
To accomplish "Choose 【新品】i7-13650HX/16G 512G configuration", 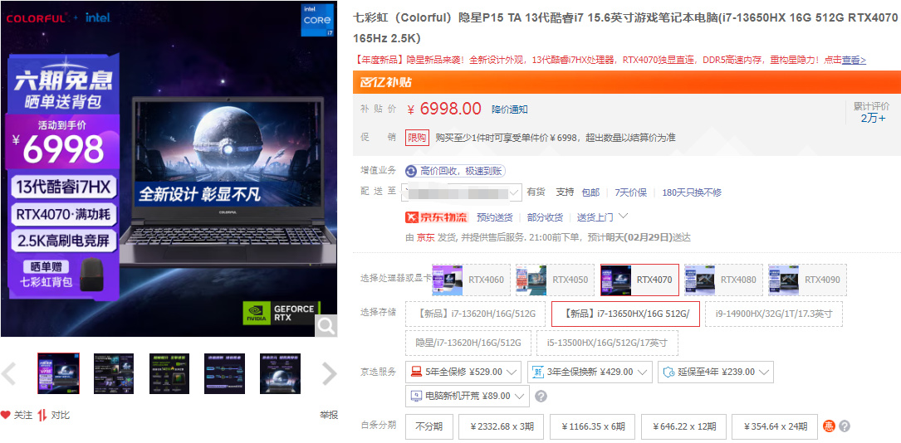I will click(x=625, y=314).
